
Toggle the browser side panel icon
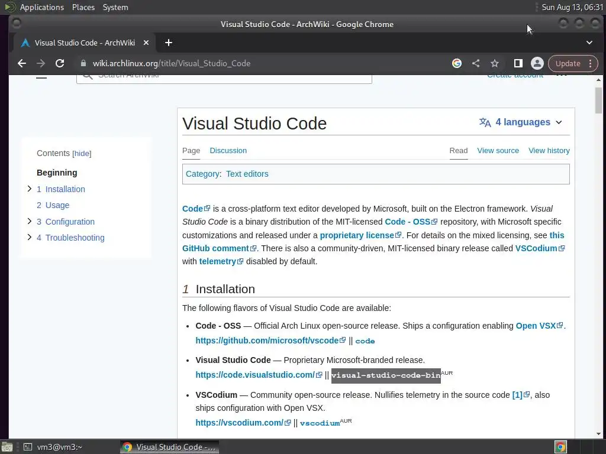pyautogui.click(x=518, y=63)
